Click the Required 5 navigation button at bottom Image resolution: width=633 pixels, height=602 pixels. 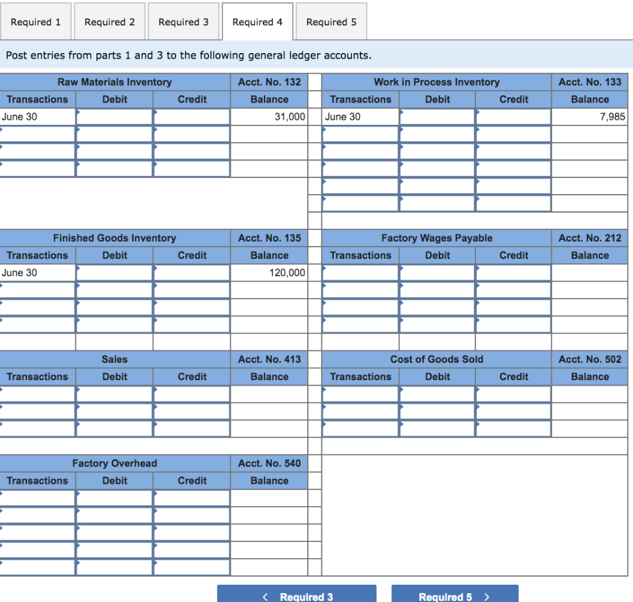click(x=455, y=596)
